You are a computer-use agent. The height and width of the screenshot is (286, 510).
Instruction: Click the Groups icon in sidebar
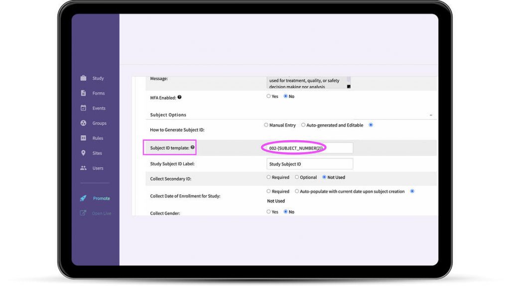tap(83, 123)
